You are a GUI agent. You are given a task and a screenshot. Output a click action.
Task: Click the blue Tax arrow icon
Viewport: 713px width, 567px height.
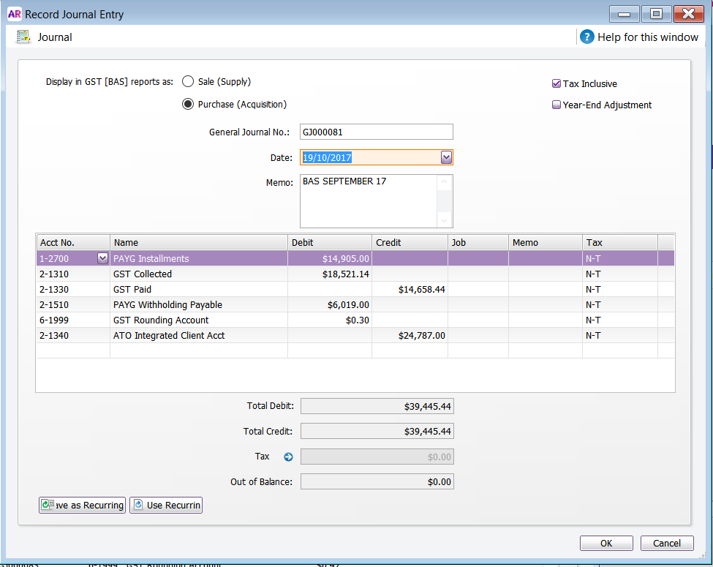tap(288, 457)
